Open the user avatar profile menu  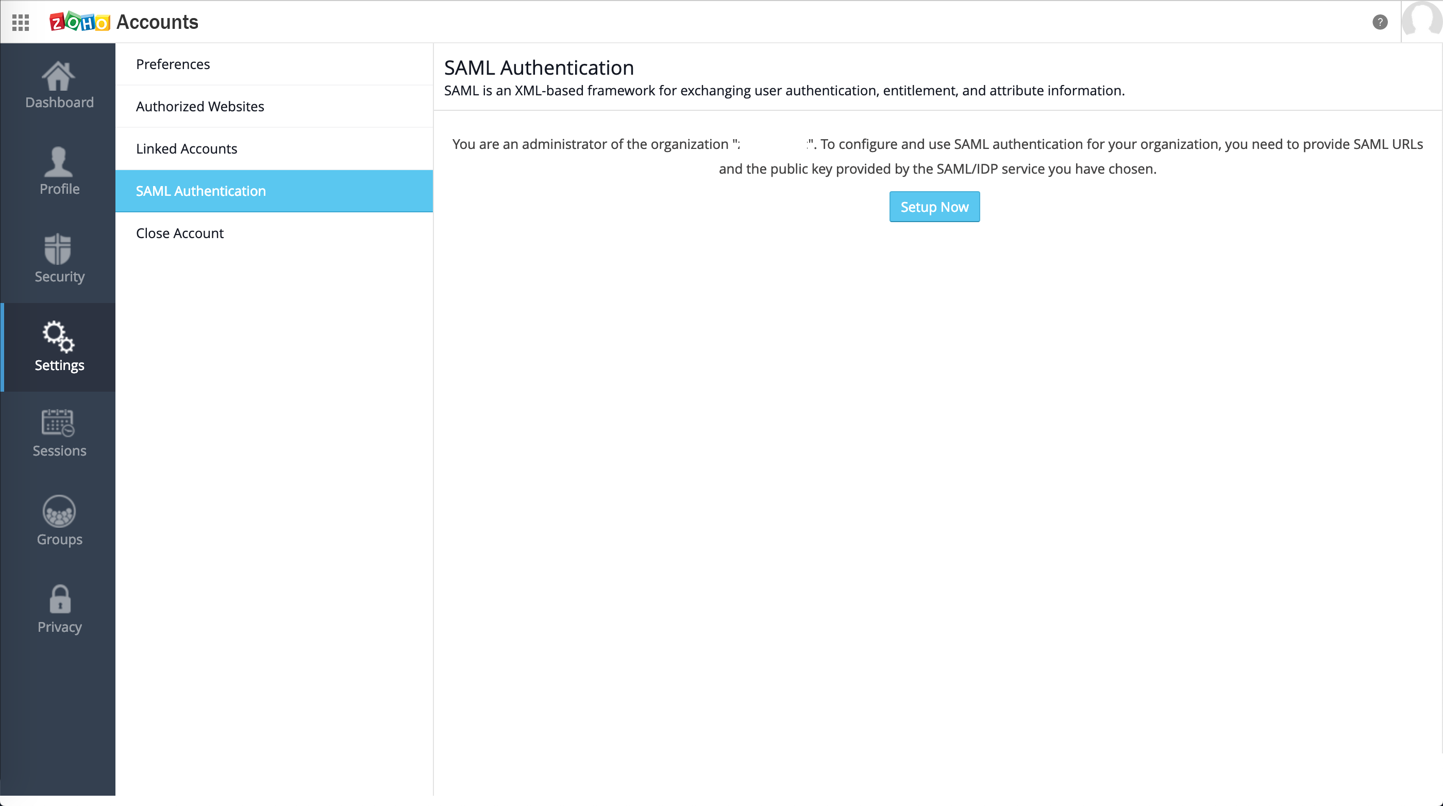coord(1422,20)
